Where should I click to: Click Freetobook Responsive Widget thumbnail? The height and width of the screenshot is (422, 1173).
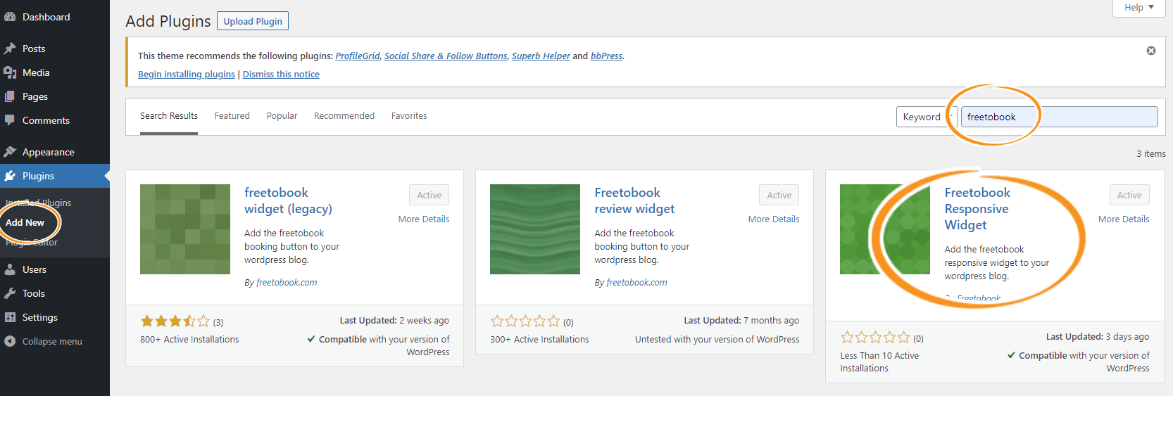click(x=885, y=229)
